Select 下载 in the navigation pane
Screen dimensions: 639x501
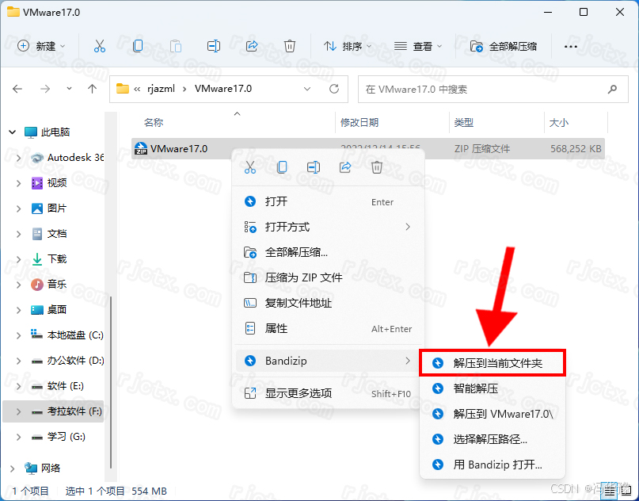pos(57,258)
